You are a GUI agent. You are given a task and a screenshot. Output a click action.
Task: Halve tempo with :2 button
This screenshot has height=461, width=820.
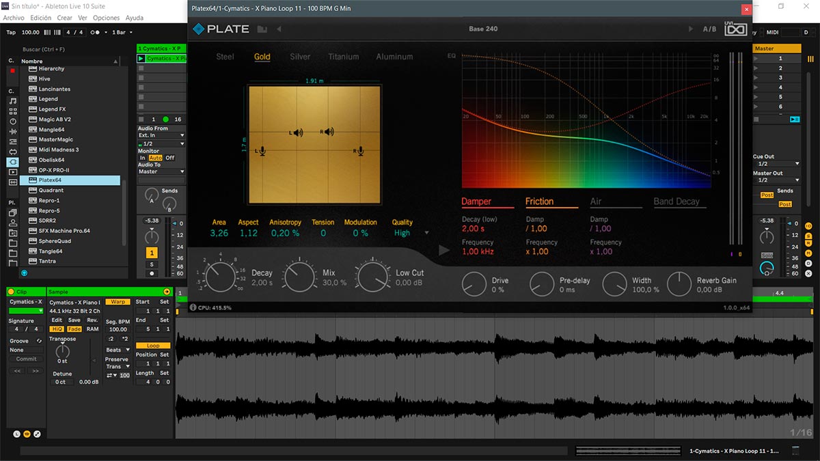[x=111, y=339]
